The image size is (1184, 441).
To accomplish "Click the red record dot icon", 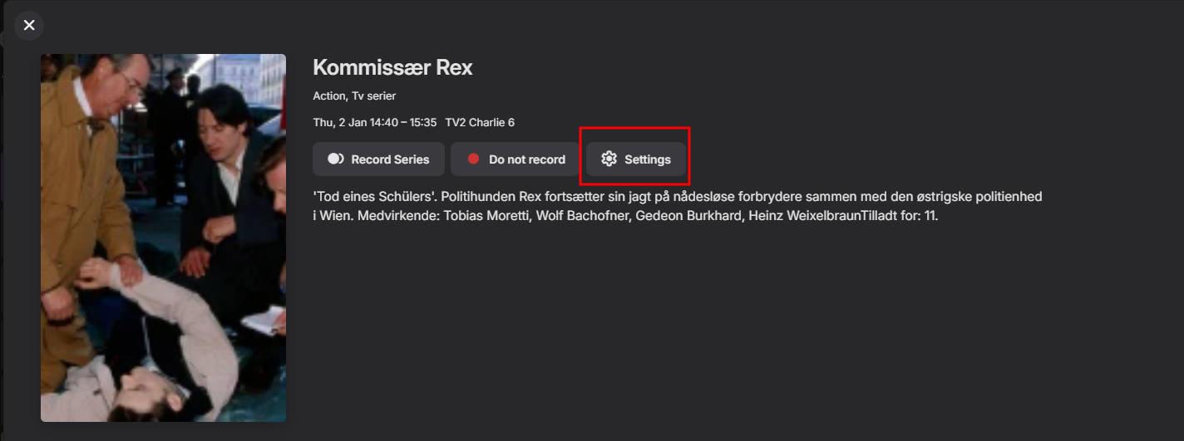I will tap(473, 159).
